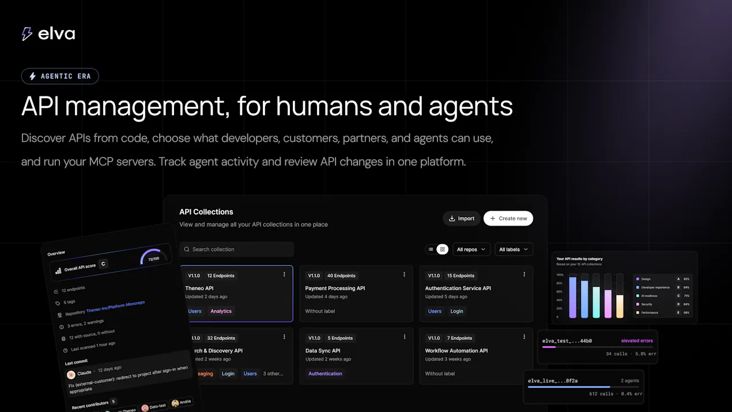
Task: Click the 15 Endpoints badge
Action: pos(461,275)
